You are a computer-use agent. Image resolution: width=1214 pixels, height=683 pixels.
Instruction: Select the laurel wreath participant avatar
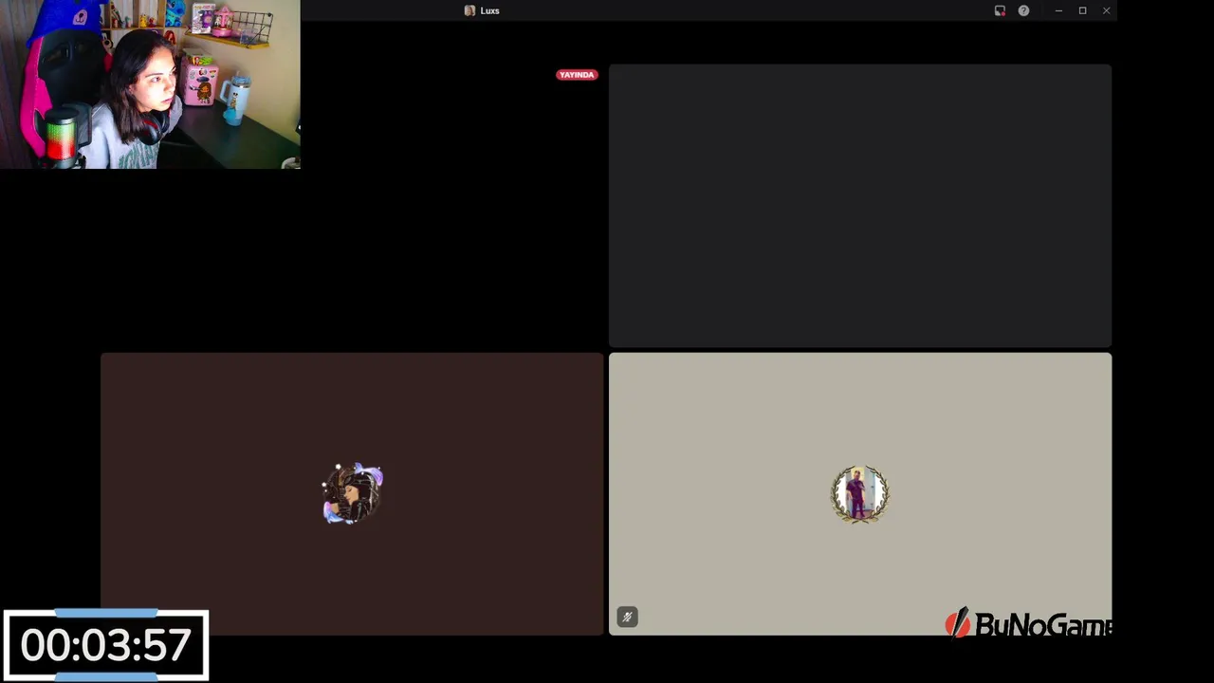[x=860, y=493]
